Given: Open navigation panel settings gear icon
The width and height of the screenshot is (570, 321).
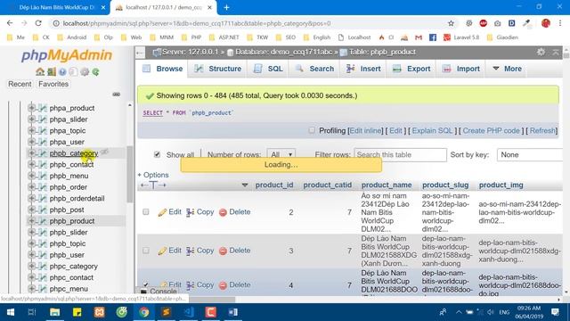Looking at the screenshot, I should tap(85, 71).
